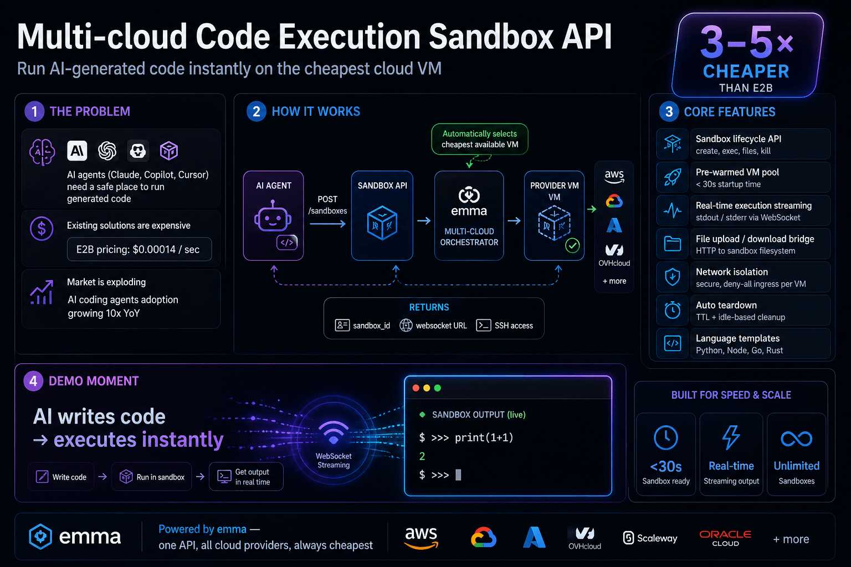Click the Run in sandbox step button
851x567 pixels.
coord(152,476)
